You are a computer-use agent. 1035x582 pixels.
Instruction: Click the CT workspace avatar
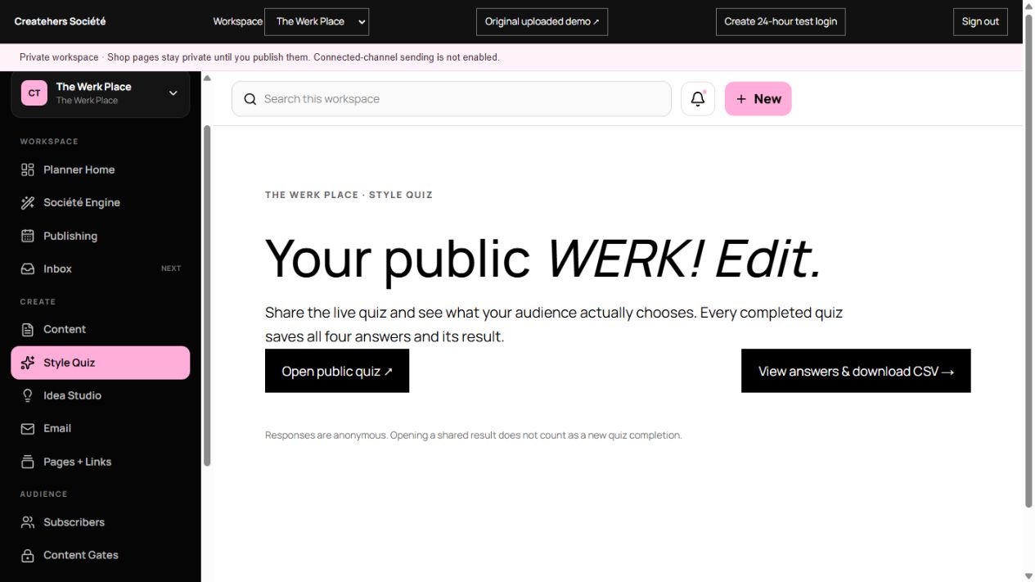34,93
